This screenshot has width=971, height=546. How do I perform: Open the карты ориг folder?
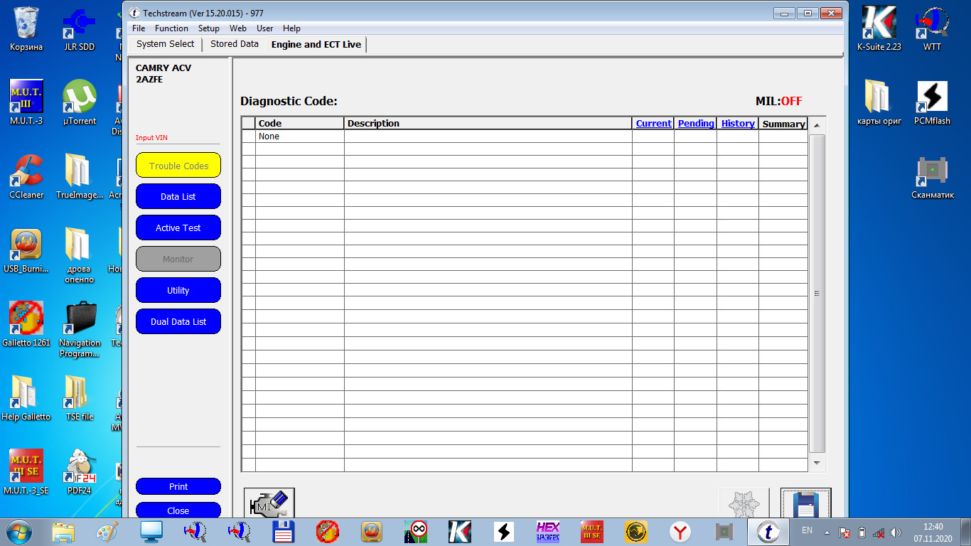(879, 102)
